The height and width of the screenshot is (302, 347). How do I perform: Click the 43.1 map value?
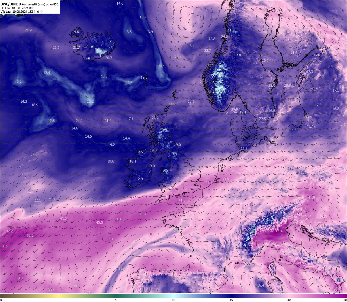coord(110,239)
